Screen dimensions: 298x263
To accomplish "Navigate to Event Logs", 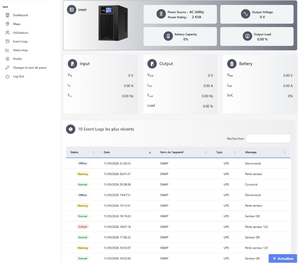I will click(20, 41).
